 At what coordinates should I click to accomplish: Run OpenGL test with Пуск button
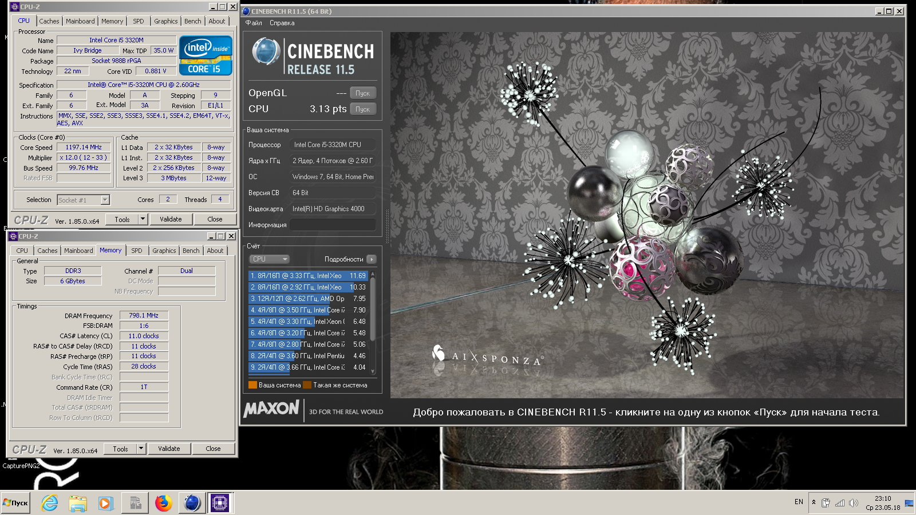click(x=363, y=93)
